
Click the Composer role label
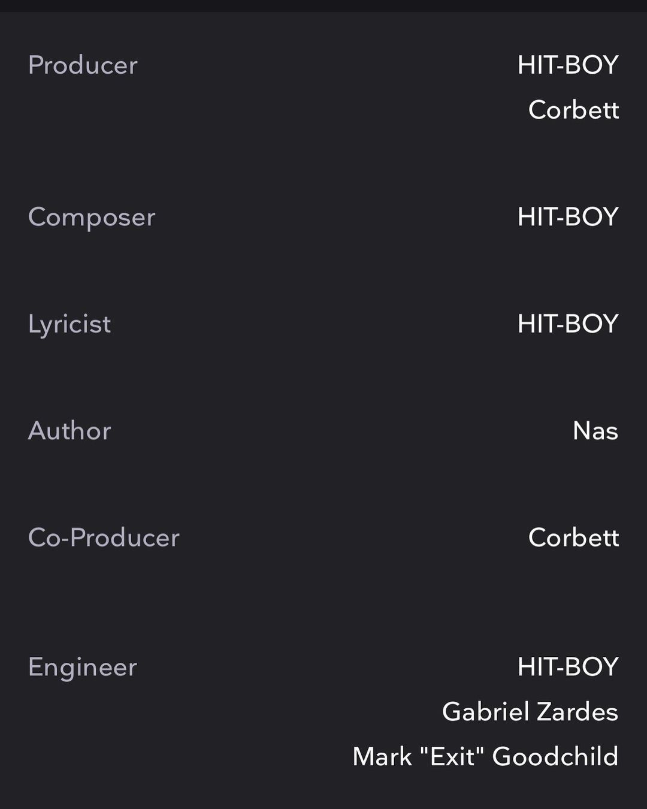(x=92, y=216)
